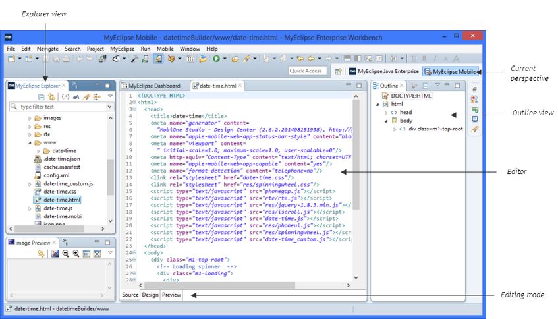This screenshot has width=558, height=319.
Task: Click the eye icon in main toolbar
Action: (x=116, y=59)
